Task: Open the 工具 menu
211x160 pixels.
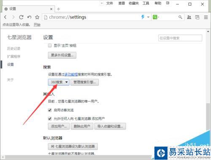Action: (146, 3)
